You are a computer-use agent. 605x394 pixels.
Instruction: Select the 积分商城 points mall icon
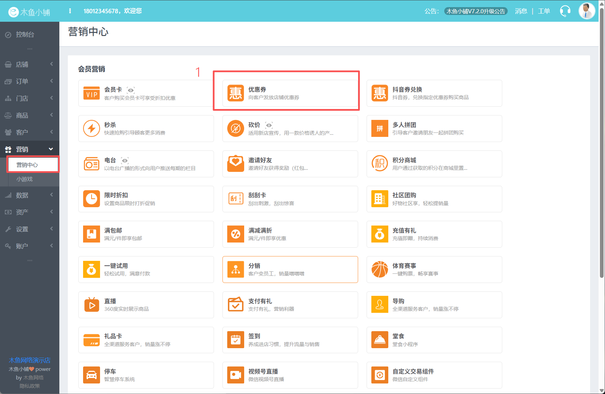click(x=379, y=164)
